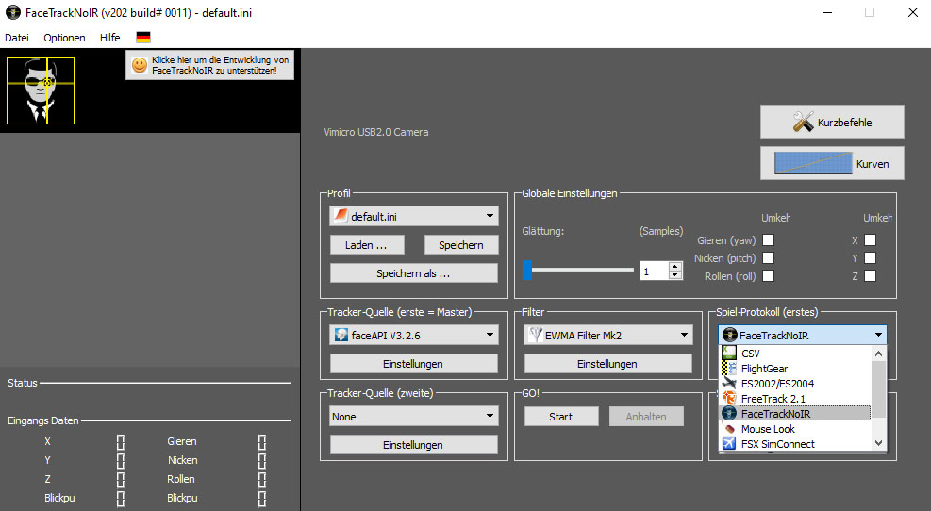Viewport: 931px width, 511px height.
Task: Click the Glättung slider handle
Action: (527, 270)
